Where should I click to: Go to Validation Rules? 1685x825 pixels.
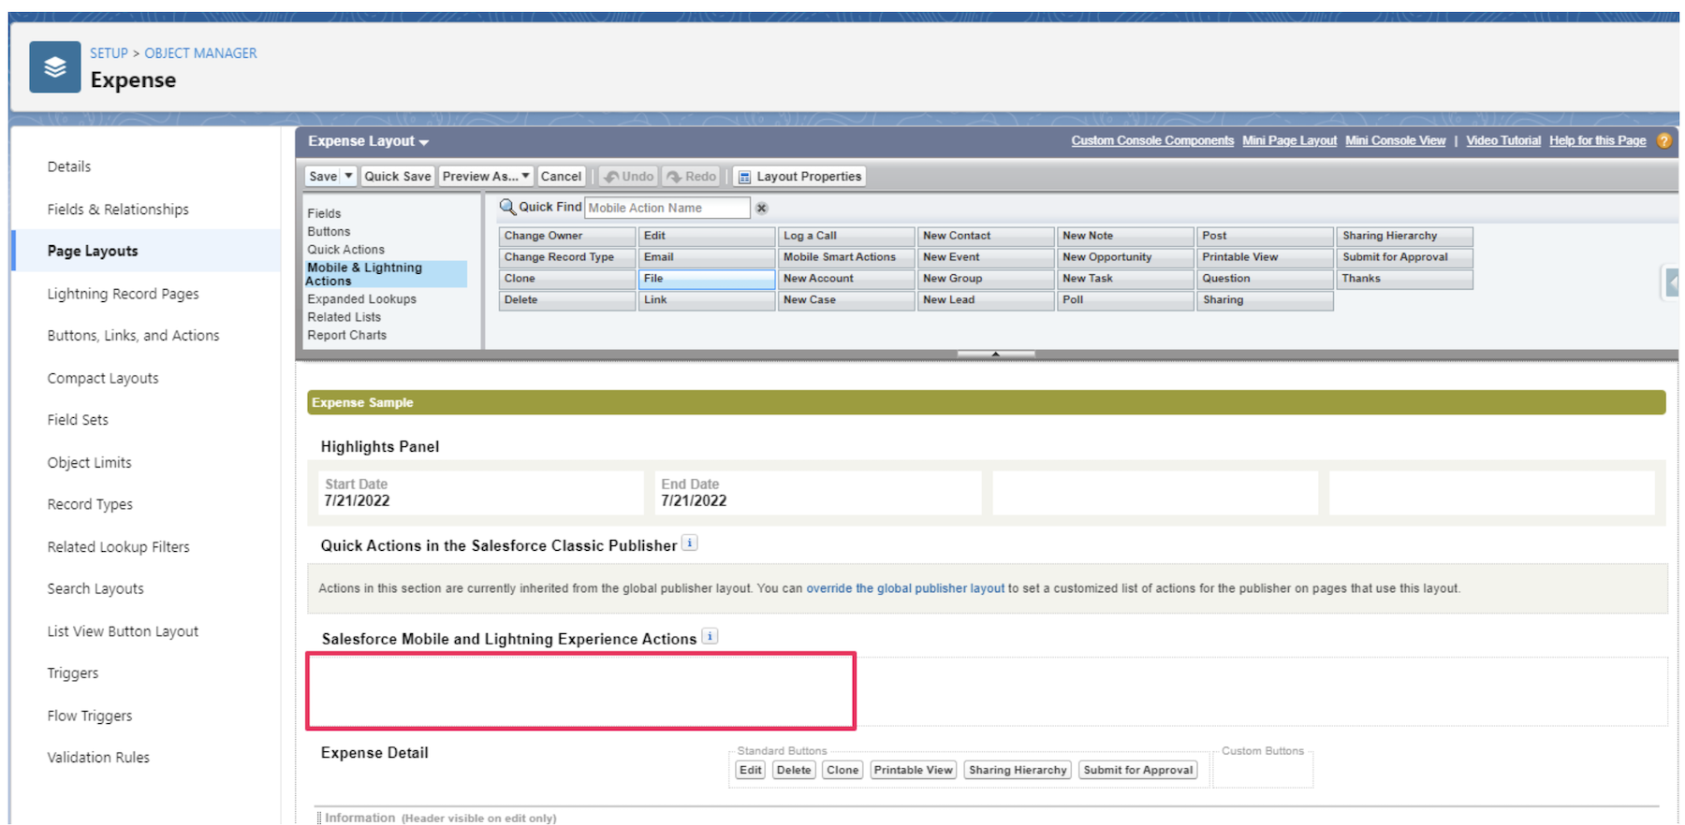pos(98,758)
